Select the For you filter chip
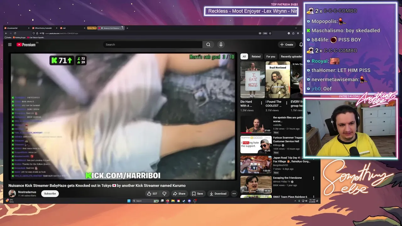The image size is (402, 226). (271, 56)
